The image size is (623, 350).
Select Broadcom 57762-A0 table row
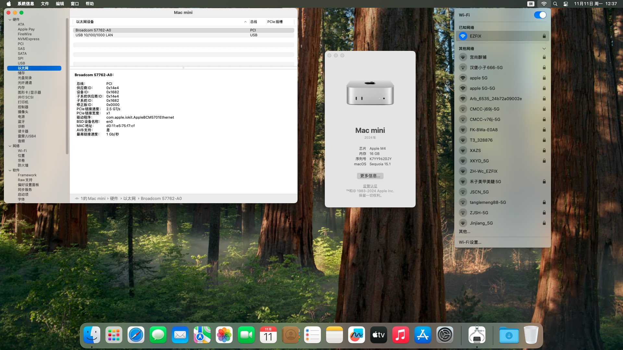click(183, 30)
